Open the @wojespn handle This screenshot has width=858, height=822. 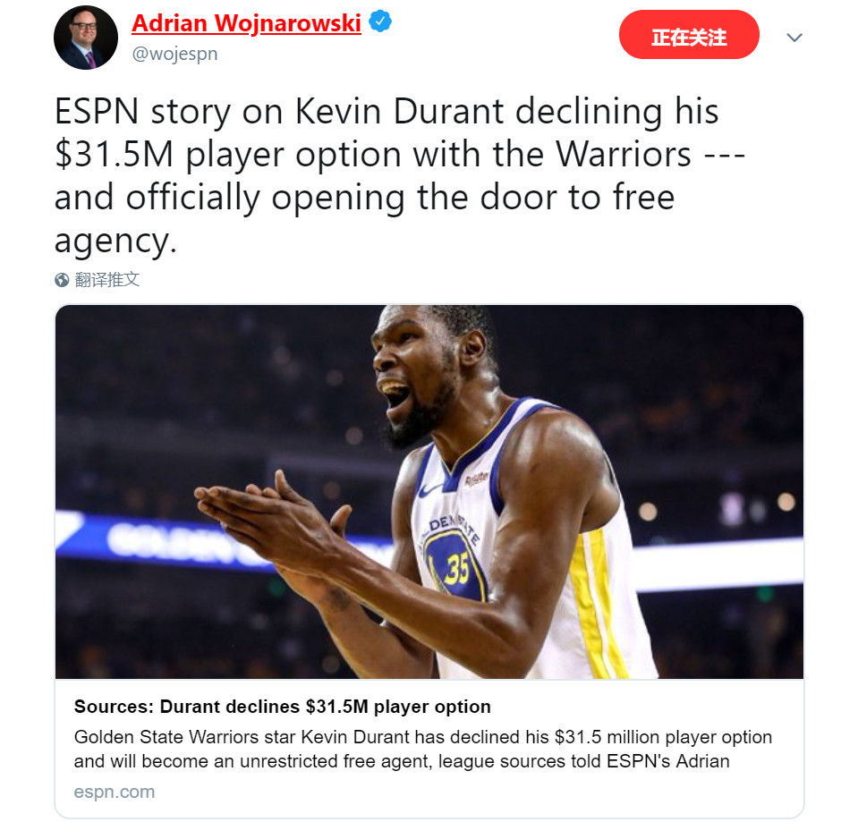click(x=174, y=55)
